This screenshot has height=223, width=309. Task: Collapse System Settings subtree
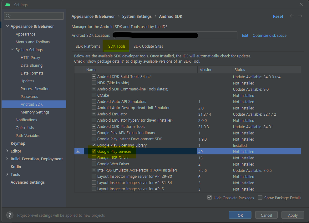[12, 50]
